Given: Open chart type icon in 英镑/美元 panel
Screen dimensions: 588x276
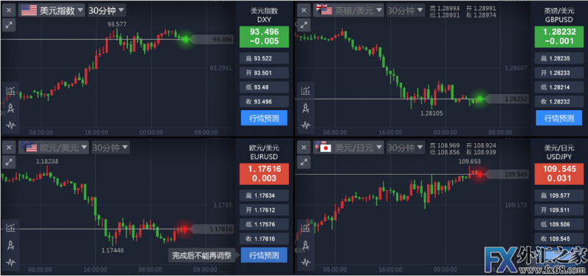Looking at the screenshot, I should [306, 90].
